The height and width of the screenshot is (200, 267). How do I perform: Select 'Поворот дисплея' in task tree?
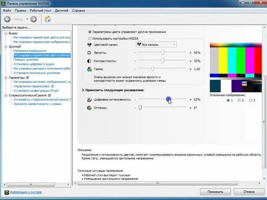pos(26,60)
